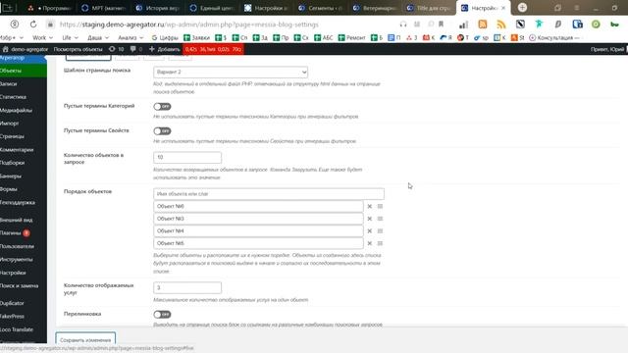This screenshot has width=628, height=353.
Task: Click drag handle icon of Объект №3
Action: pyautogui.click(x=380, y=219)
